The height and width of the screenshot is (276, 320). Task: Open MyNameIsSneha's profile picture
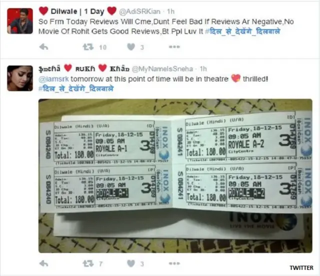coord(20,78)
